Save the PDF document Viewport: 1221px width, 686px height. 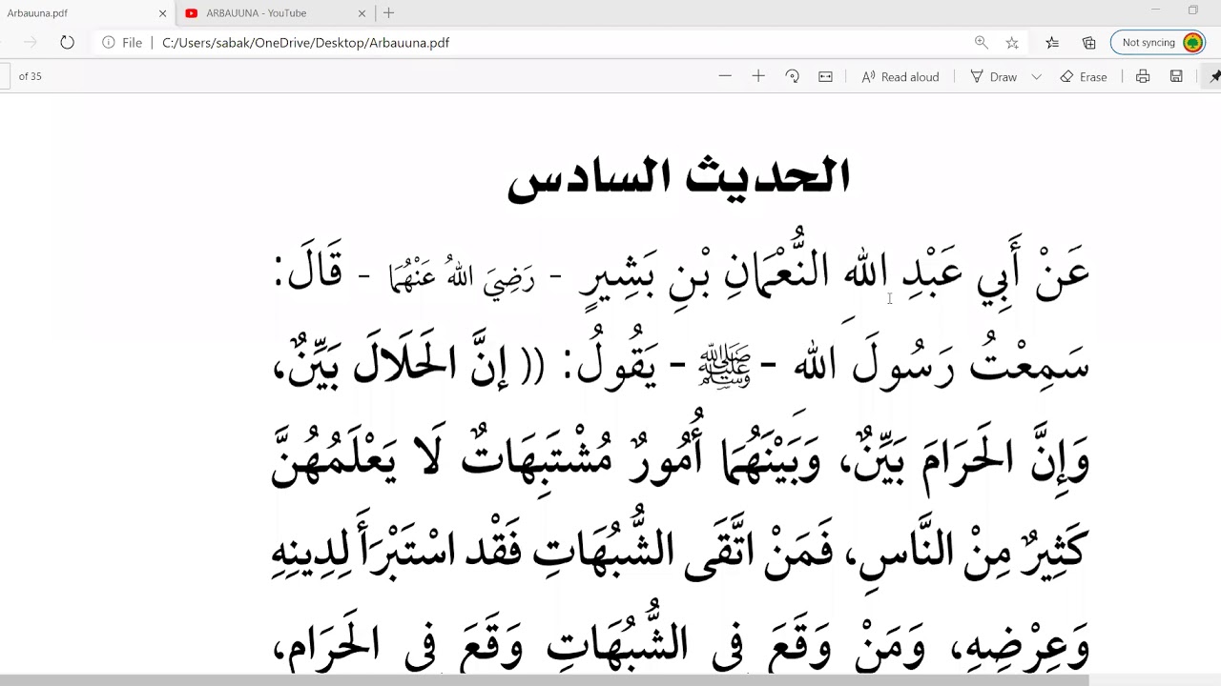(x=1176, y=76)
